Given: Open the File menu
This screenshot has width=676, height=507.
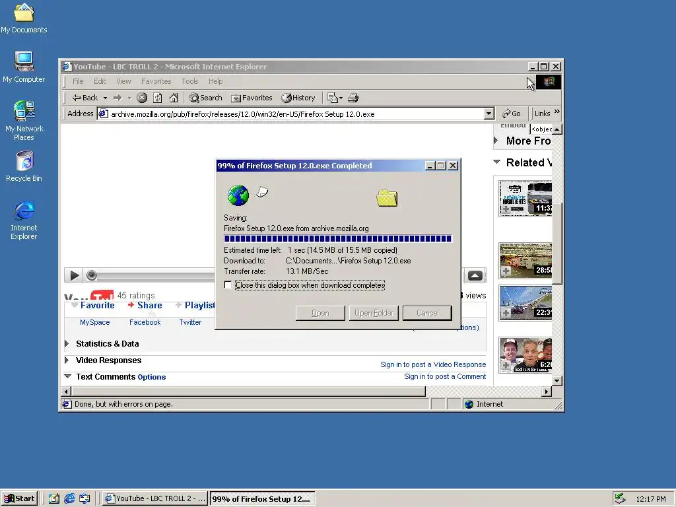Looking at the screenshot, I should coord(78,81).
